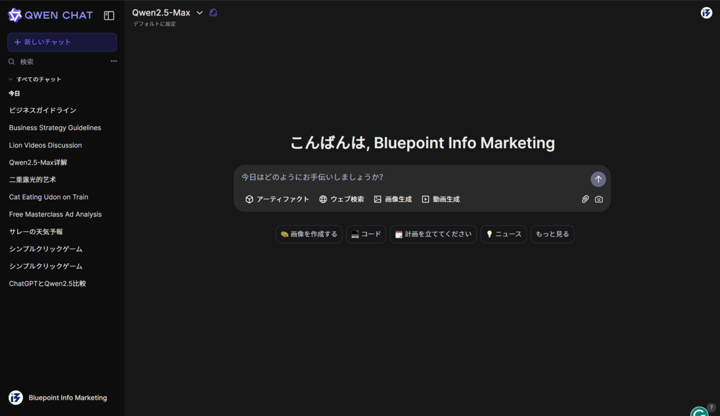Click the message input field
Image resolution: width=720 pixels, height=416 pixels.
coord(413,177)
